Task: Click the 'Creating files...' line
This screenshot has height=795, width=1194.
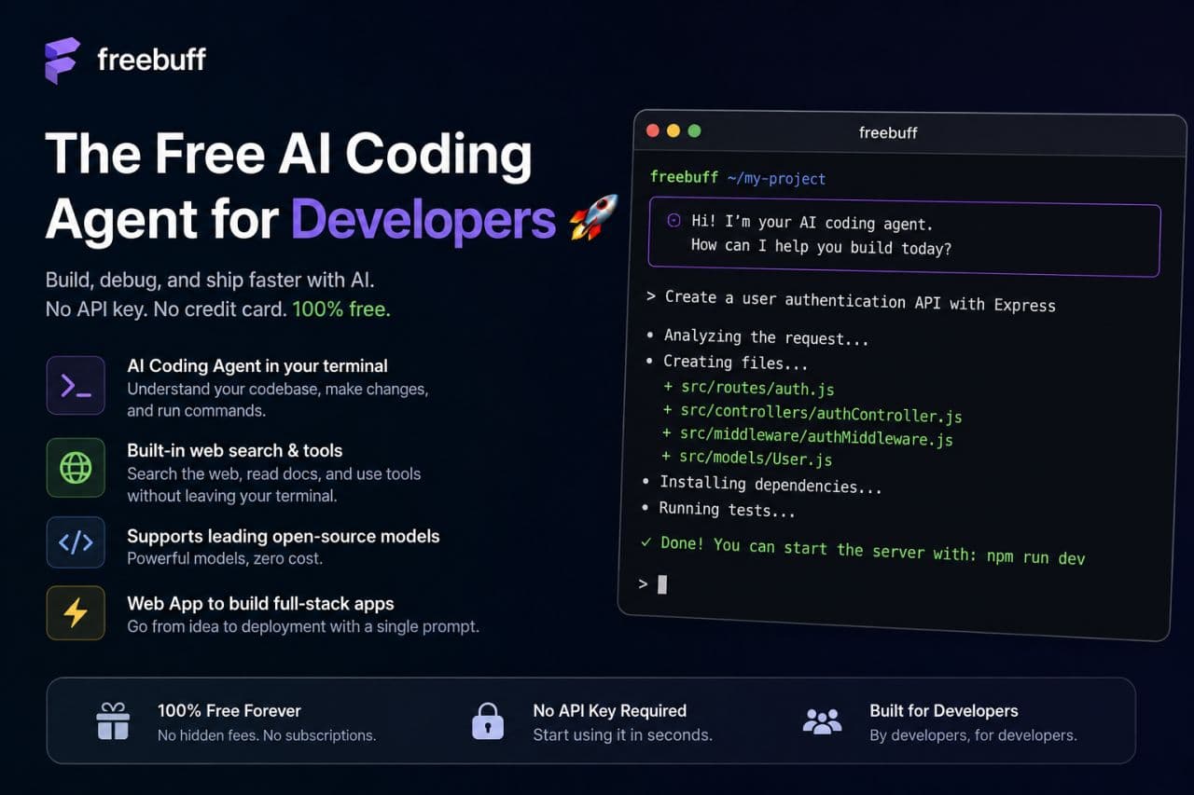Action: 726,363
